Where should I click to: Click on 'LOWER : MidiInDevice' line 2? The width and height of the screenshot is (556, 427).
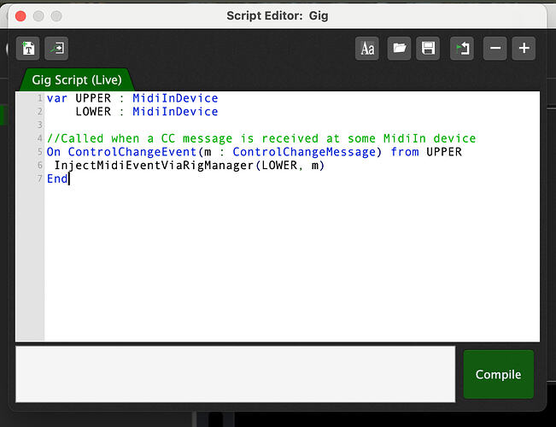pyautogui.click(x=146, y=112)
